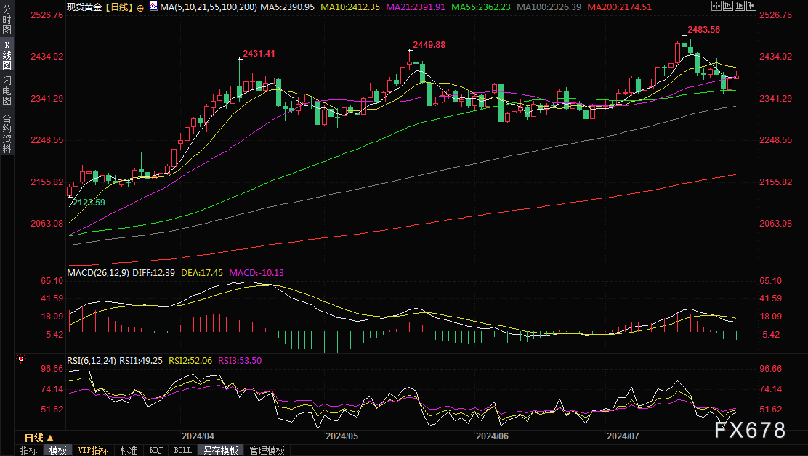Open the 指标 bottom tab
This screenshot has width=808, height=456.
click(x=29, y=450)
